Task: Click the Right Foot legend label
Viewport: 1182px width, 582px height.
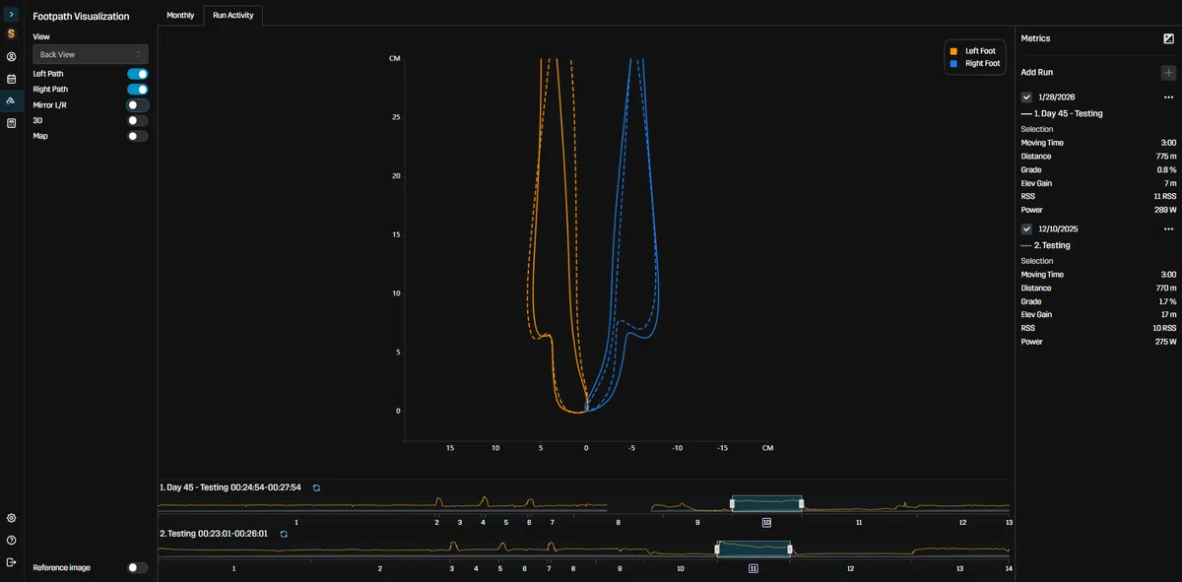Action: tap(983, 63)
